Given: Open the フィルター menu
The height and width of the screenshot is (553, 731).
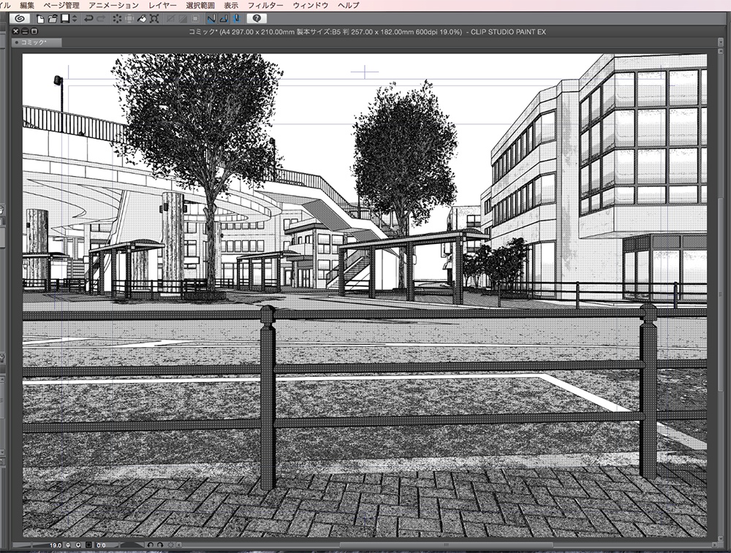Looking at the screenshot, I should [265, 5].
